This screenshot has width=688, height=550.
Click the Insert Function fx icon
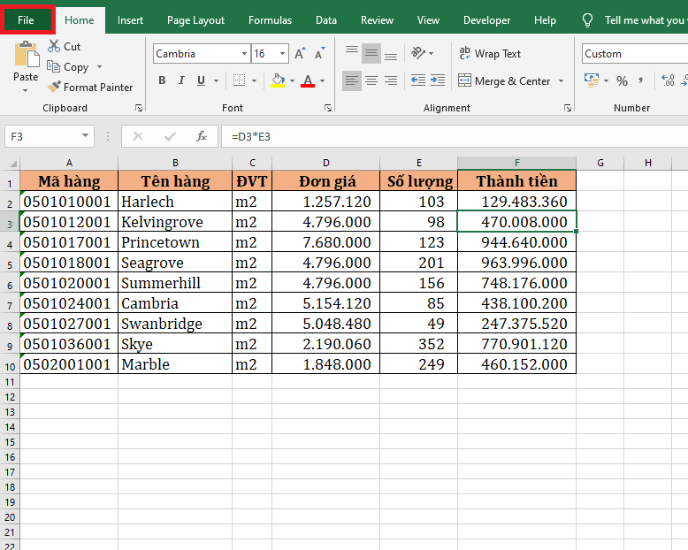point(202,136)
